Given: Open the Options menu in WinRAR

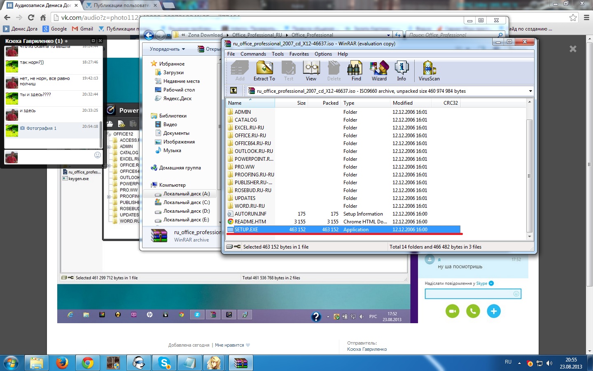Looking at the screenshot, I should [x=323, y=54].
